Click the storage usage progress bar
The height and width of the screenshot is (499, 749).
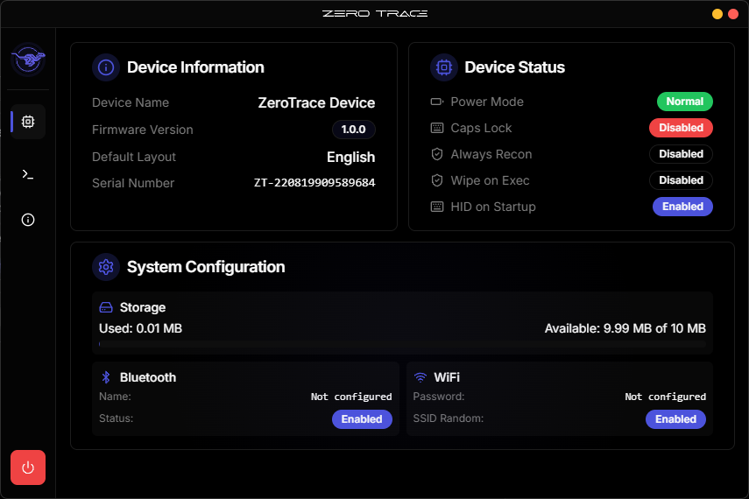click(x=402, y=344)
